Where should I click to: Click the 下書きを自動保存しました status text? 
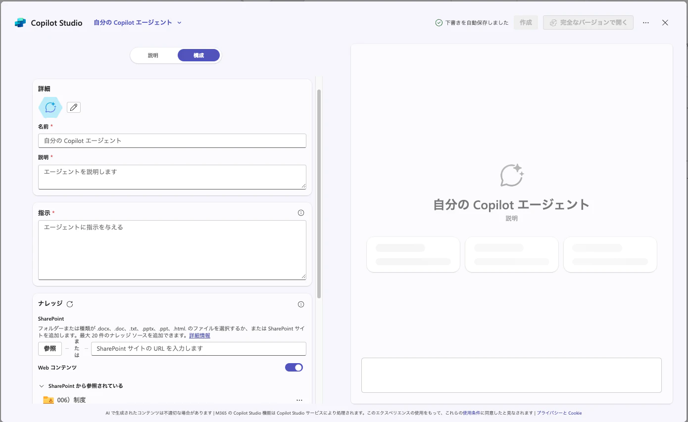477,23
